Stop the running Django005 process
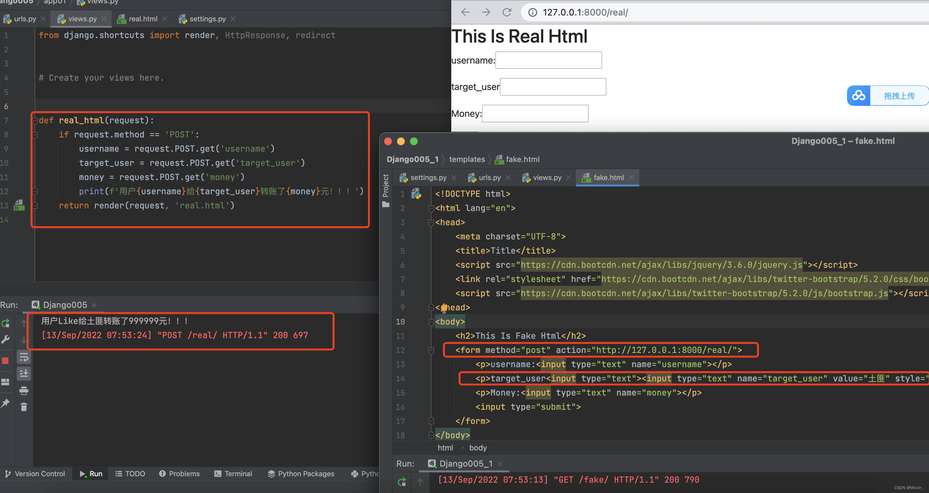 click(x=5, y=361)
